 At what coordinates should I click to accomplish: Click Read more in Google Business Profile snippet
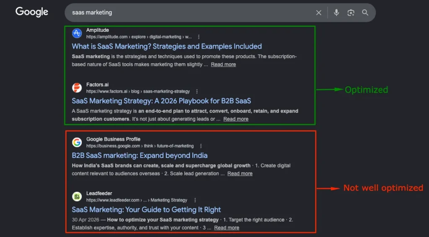[x=240, y=174]
